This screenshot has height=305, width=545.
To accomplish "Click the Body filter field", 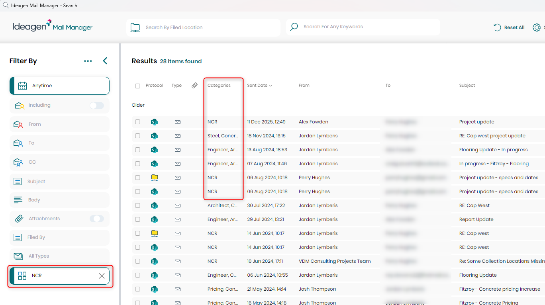I will [x=59, y=200].
